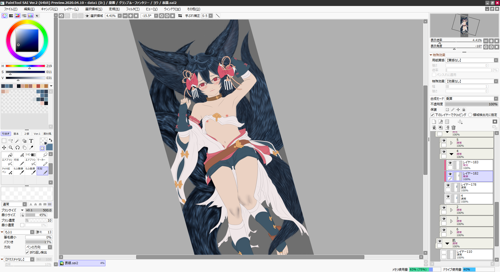Click the blue foreground color swatch

tap(49, 147)
